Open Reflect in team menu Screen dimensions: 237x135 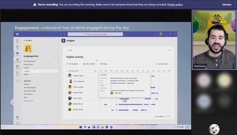point(26,74)
